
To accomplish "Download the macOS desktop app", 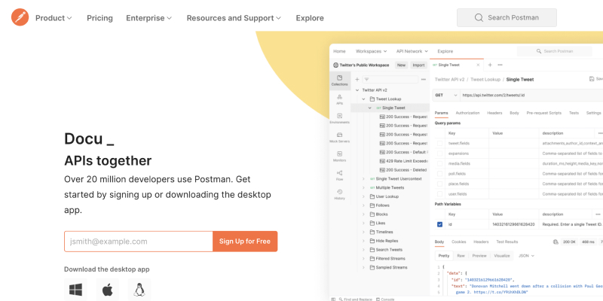I will pyautogui.click(x=108, y=290).
